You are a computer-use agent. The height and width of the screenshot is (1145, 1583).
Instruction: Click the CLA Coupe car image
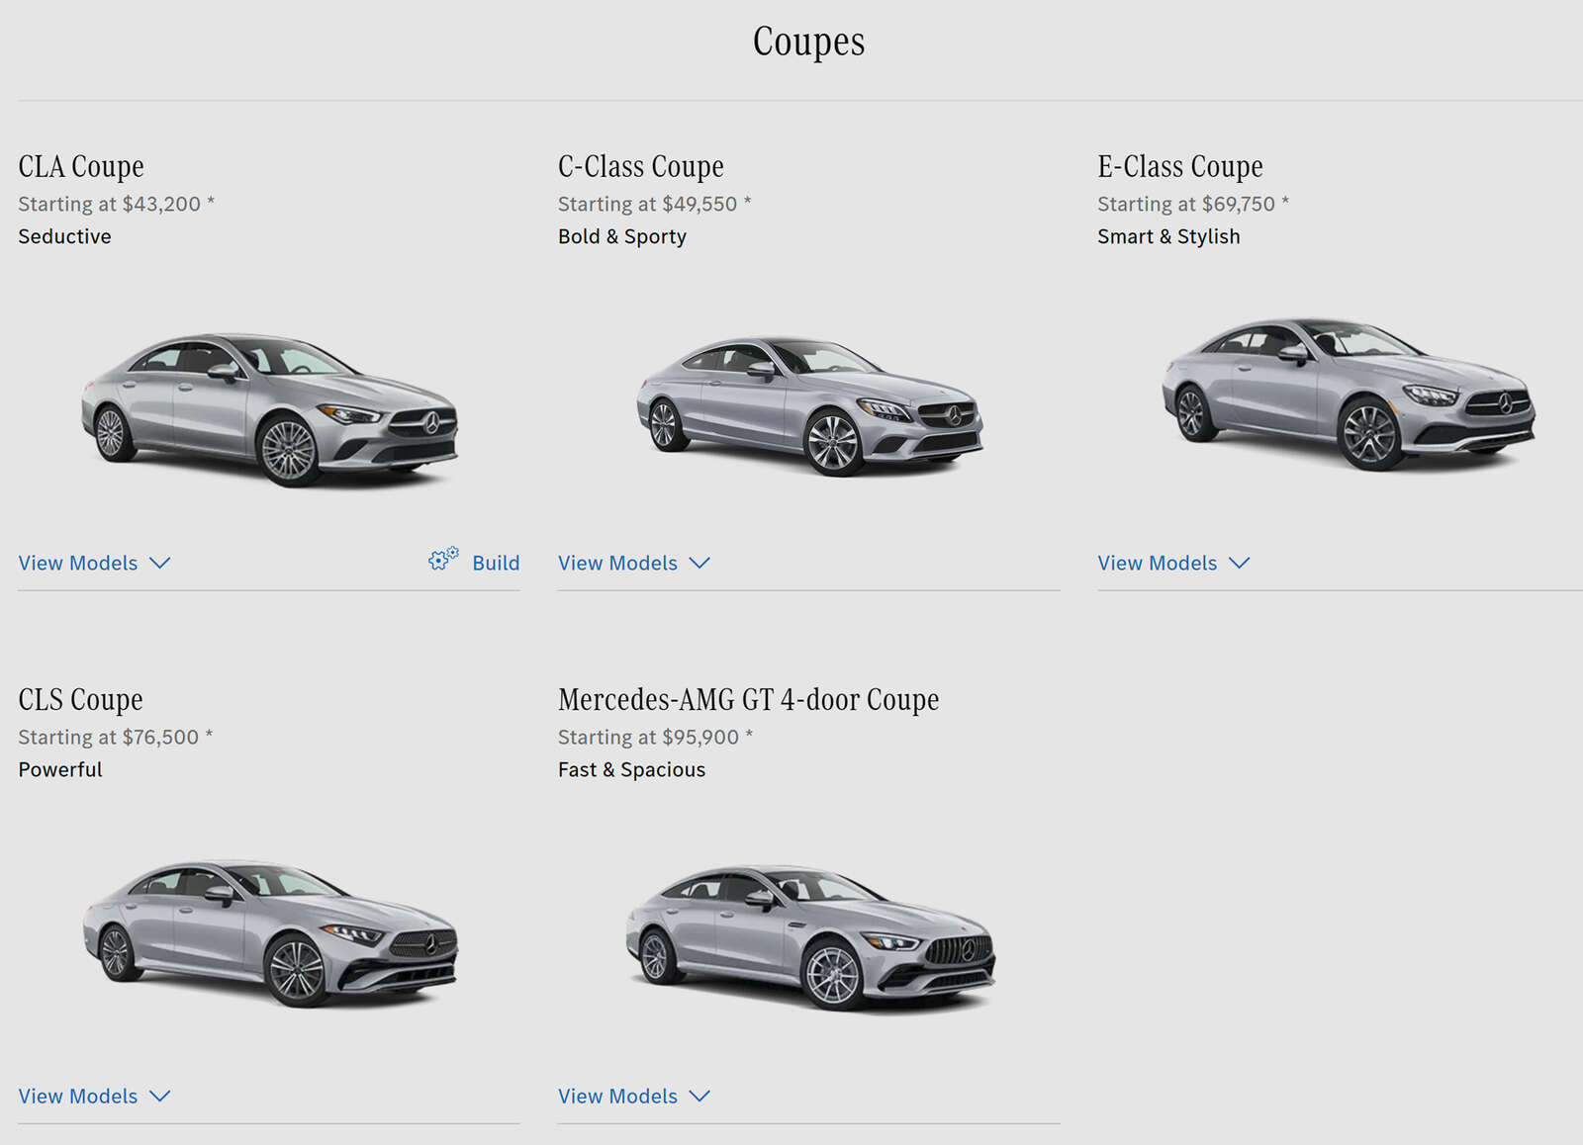tap(269, 409)
